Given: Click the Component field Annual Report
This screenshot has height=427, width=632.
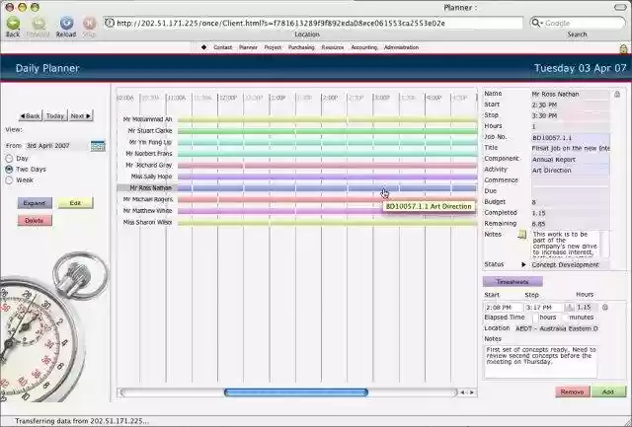Looking at the screenshot, I should click(x=570, y=160).
